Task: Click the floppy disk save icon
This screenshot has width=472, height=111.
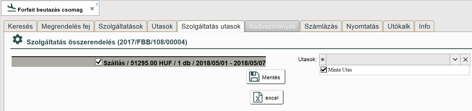Action: tap(254, 77)
